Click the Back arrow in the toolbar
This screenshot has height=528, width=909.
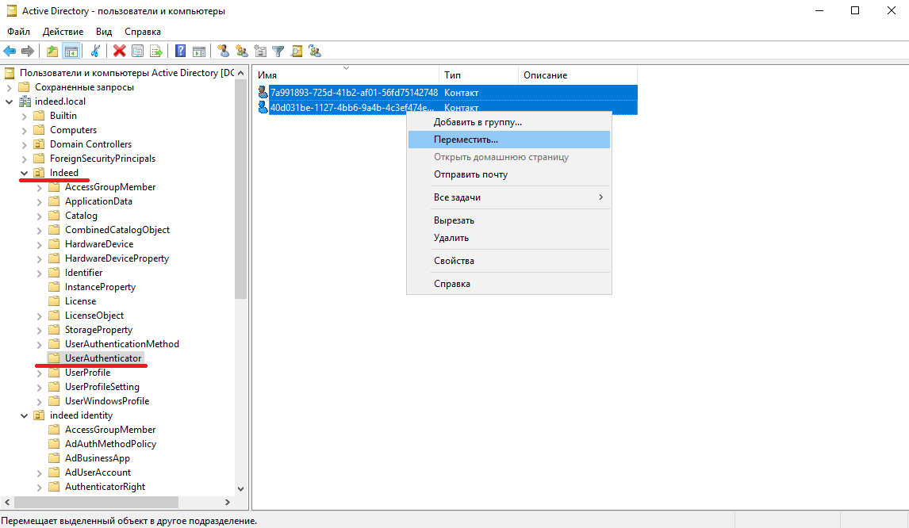pyautogui.click(x=10, y=52)
